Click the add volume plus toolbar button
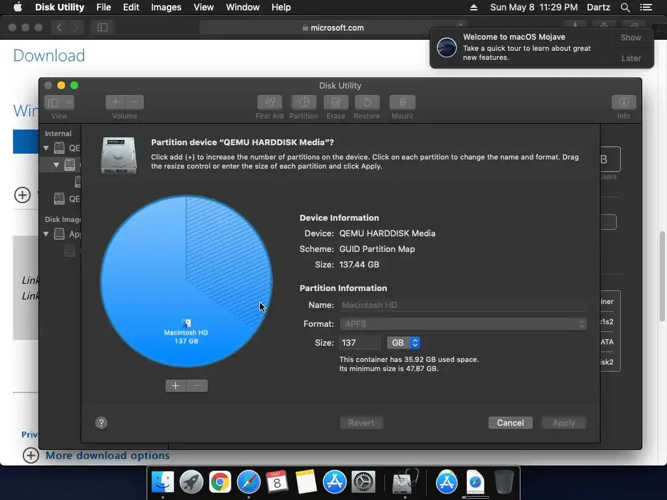This screenshot has height=500, width=667. [x=115, y=102]
